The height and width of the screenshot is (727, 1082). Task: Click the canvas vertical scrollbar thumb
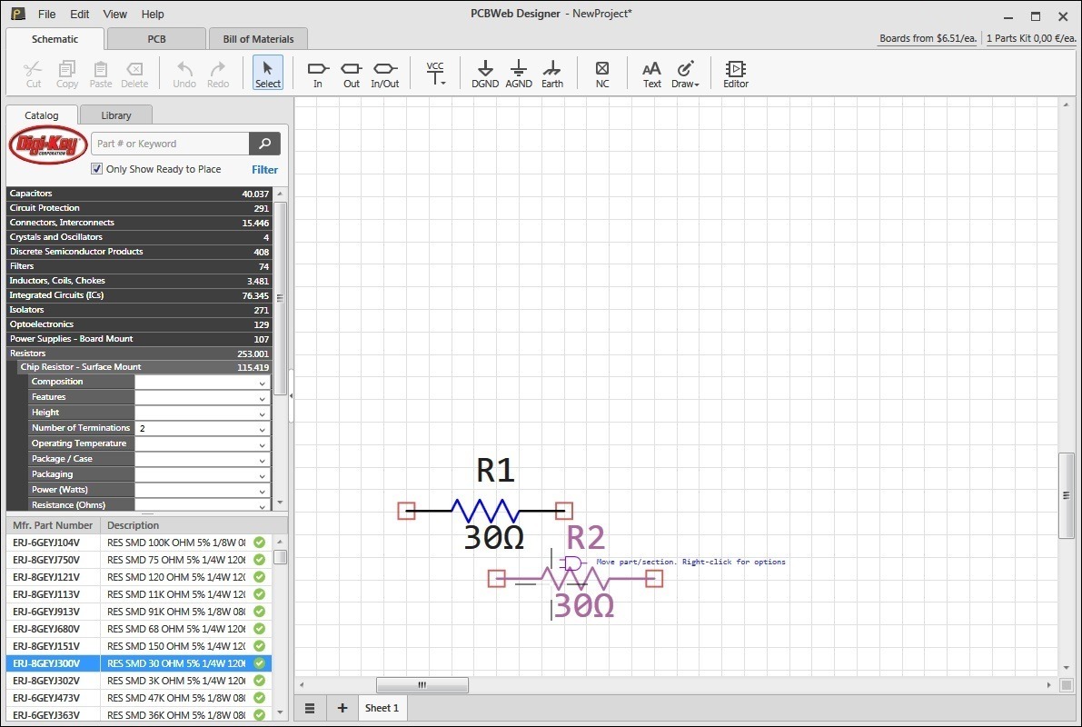1067,495
